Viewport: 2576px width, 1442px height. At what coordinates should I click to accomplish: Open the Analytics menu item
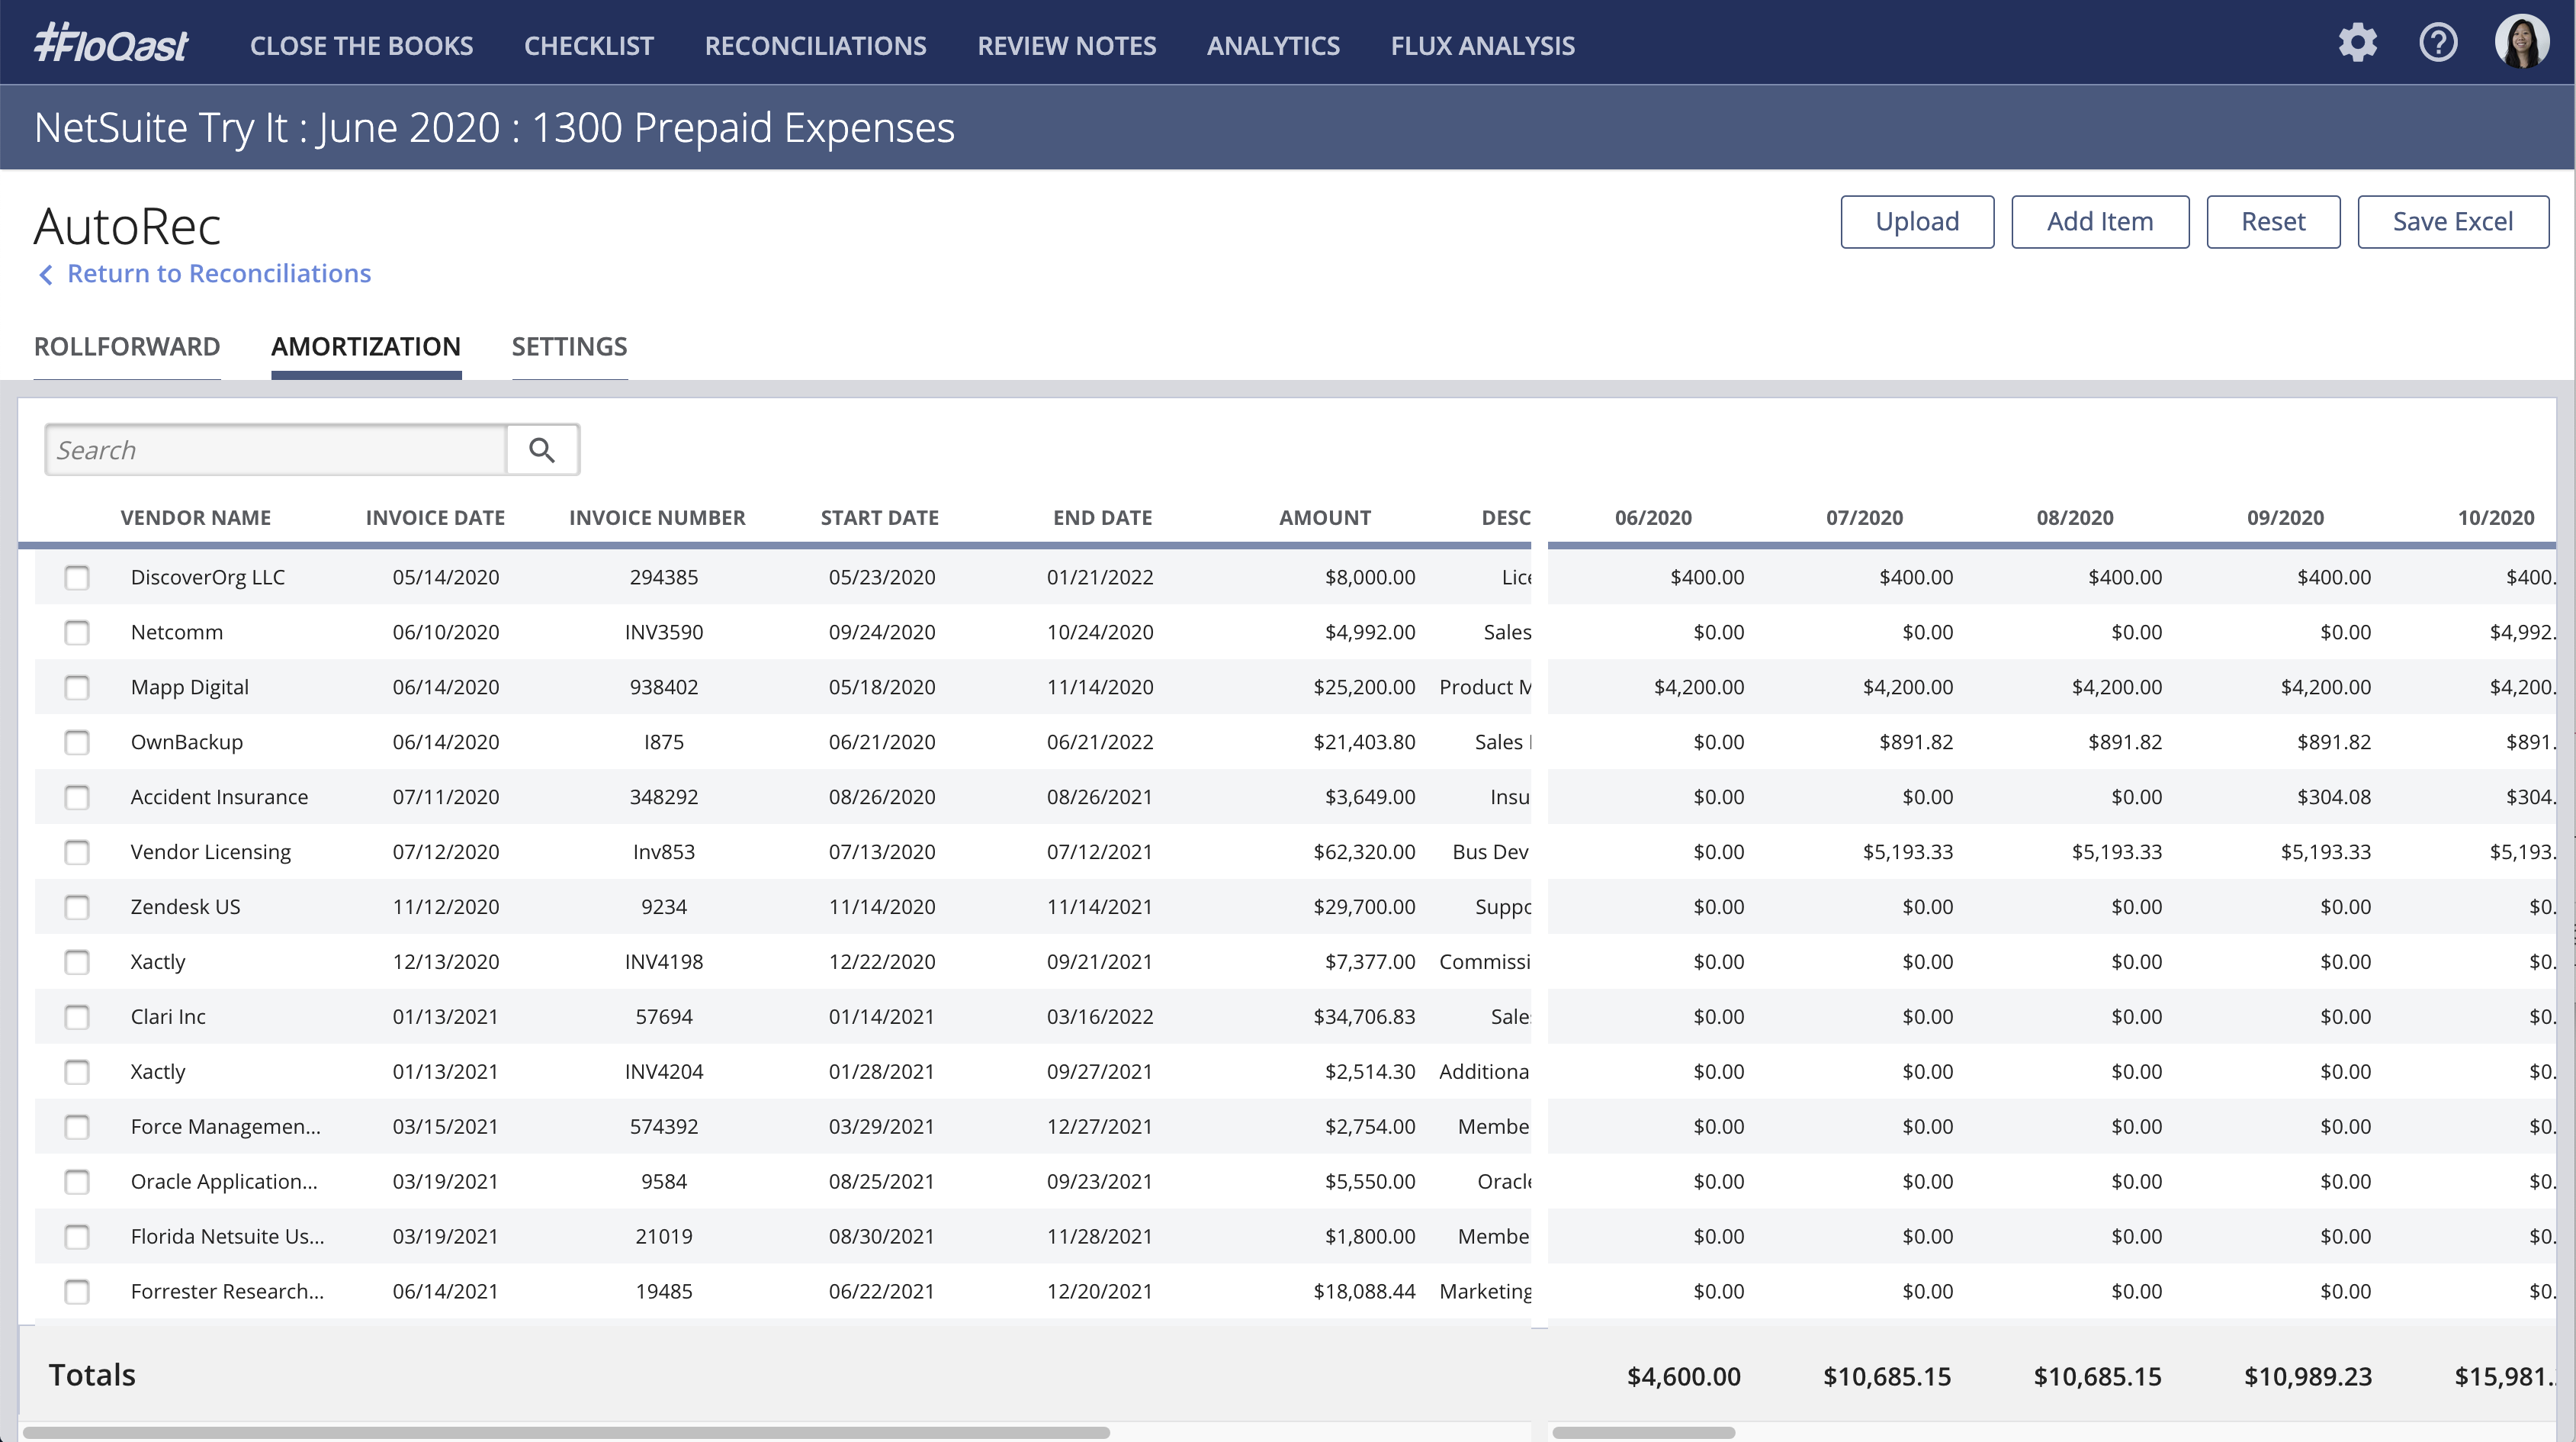[1273, 45]
